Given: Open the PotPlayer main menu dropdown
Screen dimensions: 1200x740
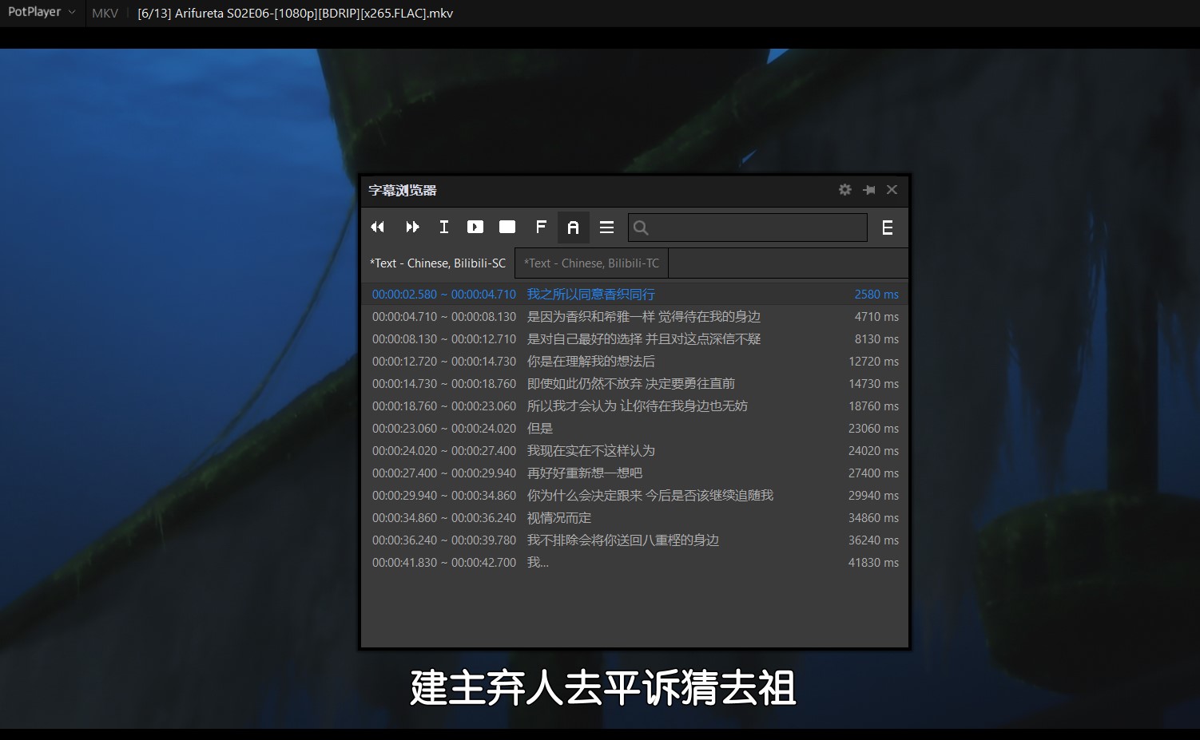Looking at the screenshot, I should (42, 12).
